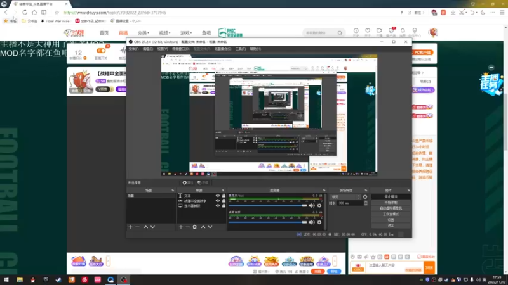The image size is (508, 285).
Task: Add a new scene in OBS scenes panel
Action: [x=130, y=227]
